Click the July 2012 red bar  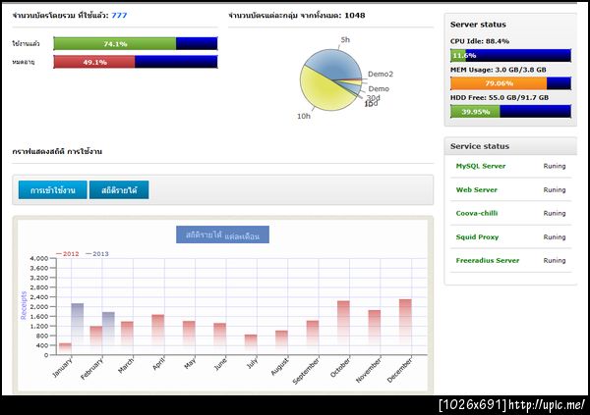(251, 344)
